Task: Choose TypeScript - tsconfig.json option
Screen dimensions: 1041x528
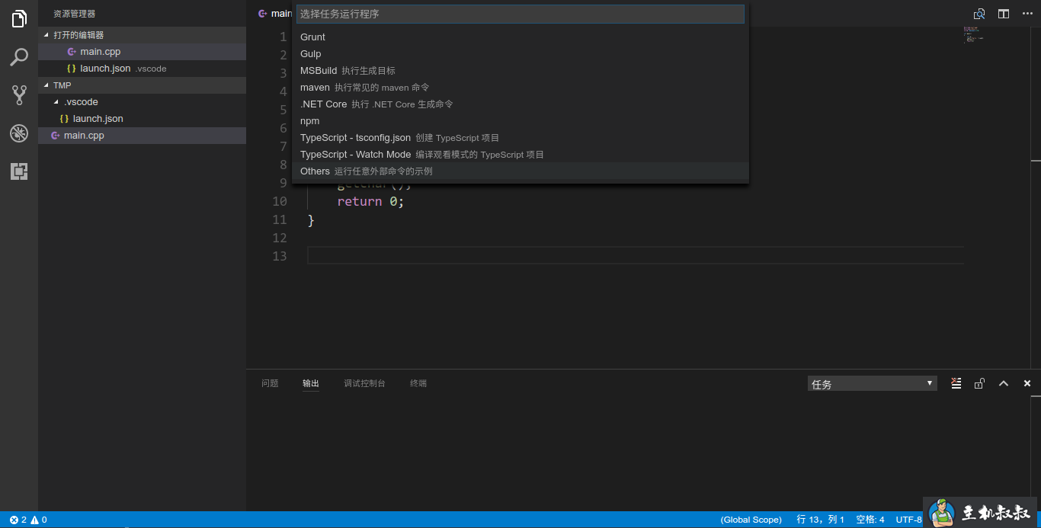Action: tap(520, 137)
